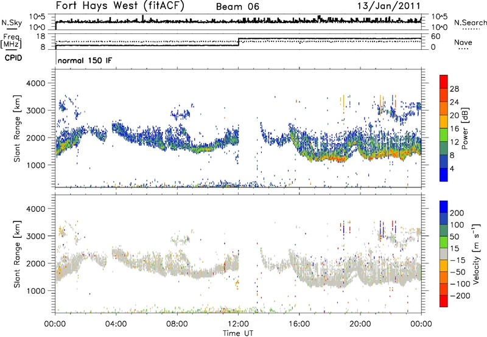Click the '200' Velocity colorbar value
The image size is (487, 337).
pyautogui.click(x=457, y=213)
